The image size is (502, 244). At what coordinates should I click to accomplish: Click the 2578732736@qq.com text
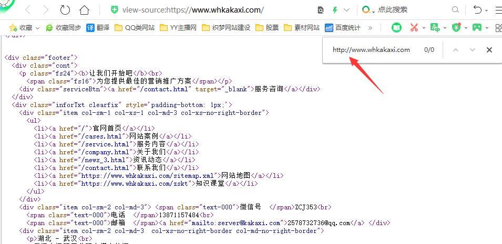tap(319, 223)
